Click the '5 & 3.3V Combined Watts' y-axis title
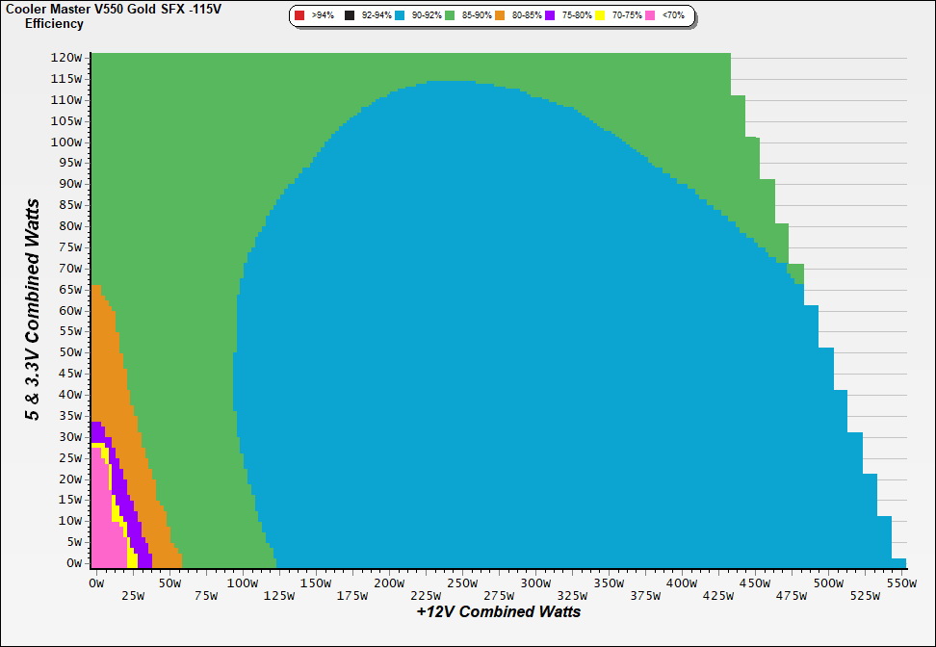 tap(34, 310)
